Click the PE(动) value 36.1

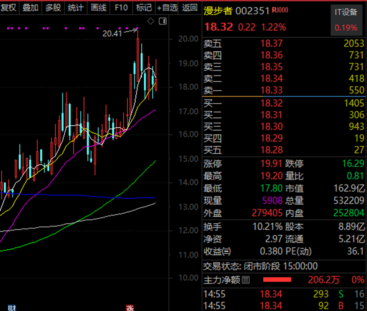(x=356, y=251)
